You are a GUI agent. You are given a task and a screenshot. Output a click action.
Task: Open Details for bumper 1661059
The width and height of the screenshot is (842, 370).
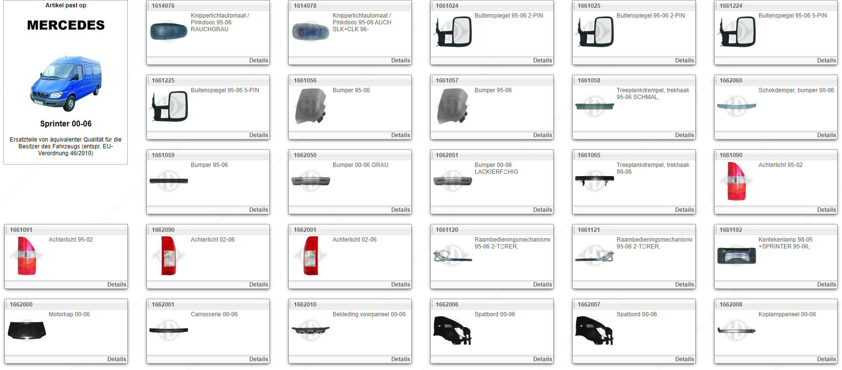259,210
